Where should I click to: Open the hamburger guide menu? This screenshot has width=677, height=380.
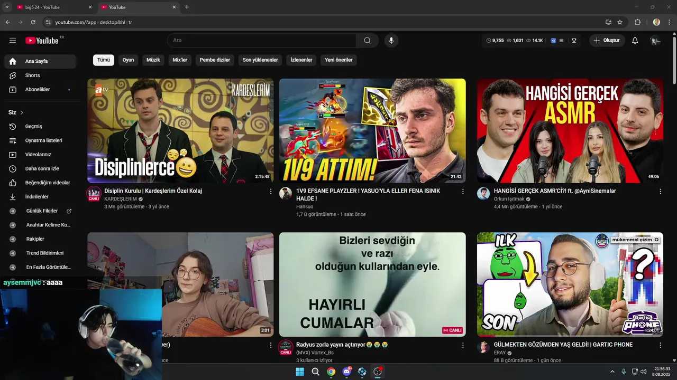(13, 41)
